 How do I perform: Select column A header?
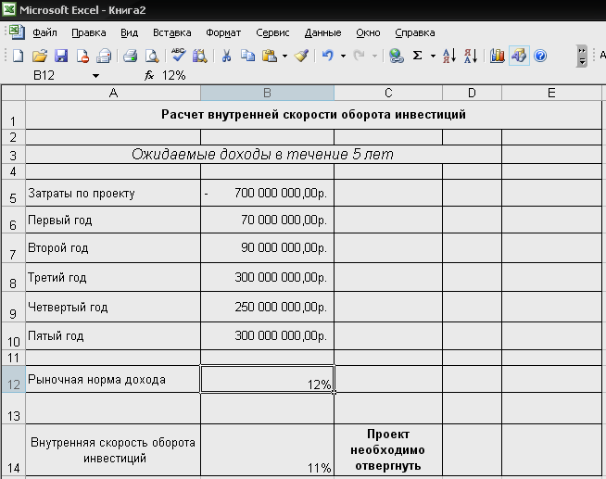[x=113, y=93]
